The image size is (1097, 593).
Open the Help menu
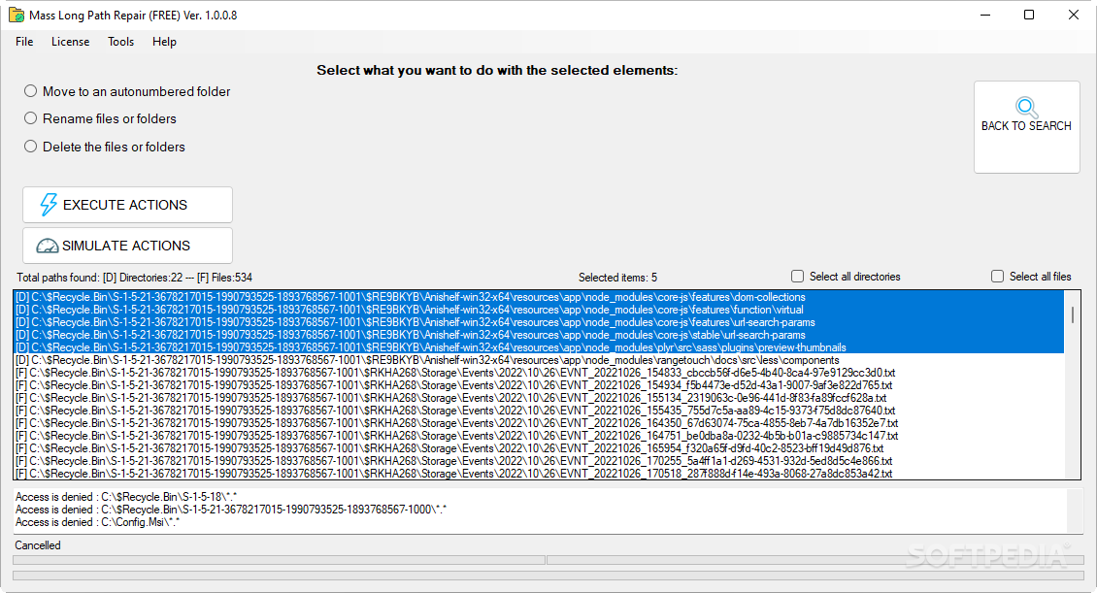coord(164,42)
